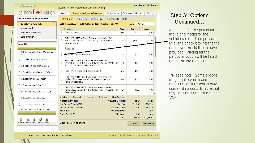The height and width of the screenshot is (143, 255).
Task: Collapse the orange Emissions group icon
Action: click(66, 48)
